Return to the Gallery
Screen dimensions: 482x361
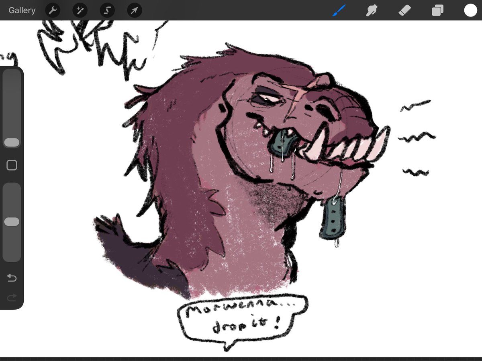pyautogui.click(x=22, y=10)
